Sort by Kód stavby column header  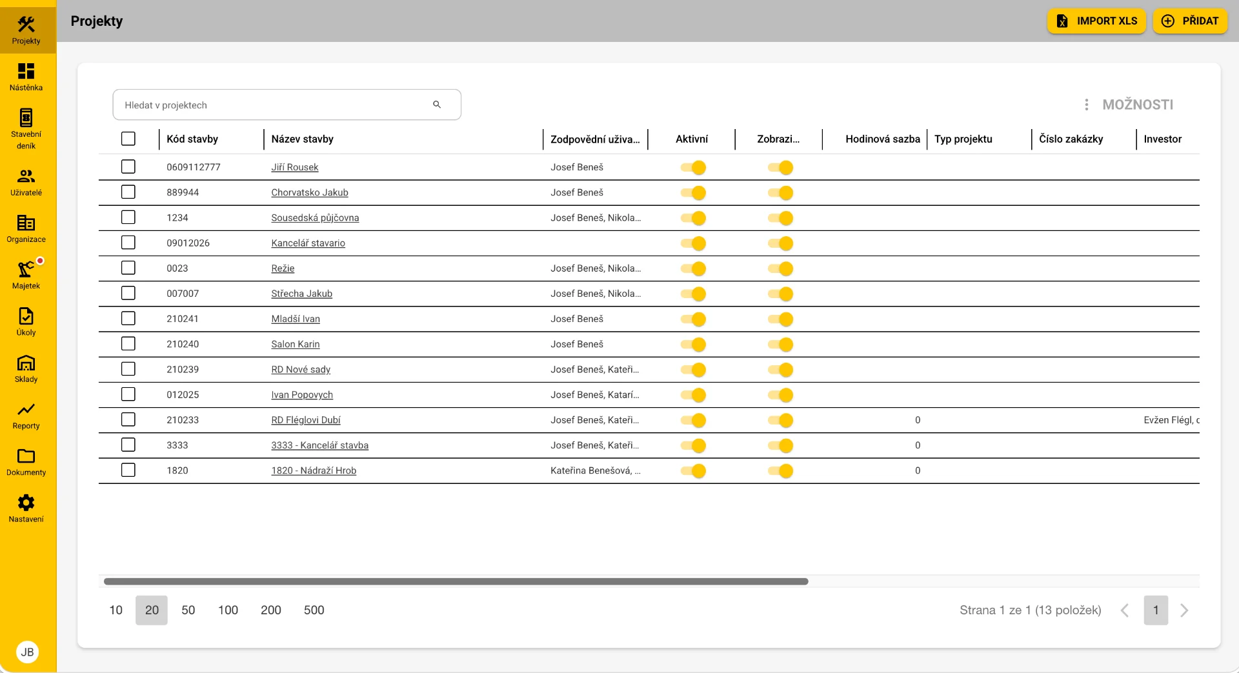click(x=192, y=139)
